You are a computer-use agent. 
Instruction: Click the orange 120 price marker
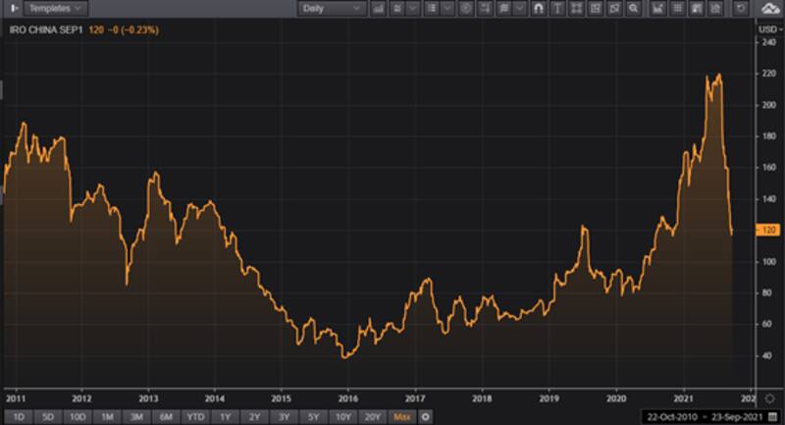(x=769, y=230)
